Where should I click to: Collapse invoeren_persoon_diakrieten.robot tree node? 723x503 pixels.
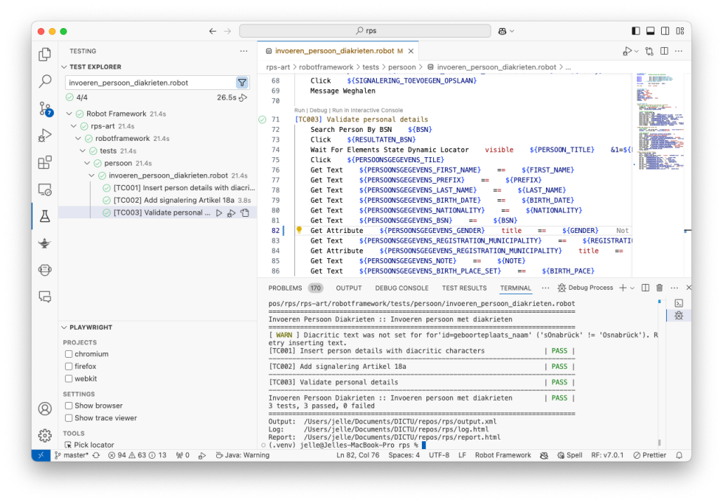tap(91, 176)
